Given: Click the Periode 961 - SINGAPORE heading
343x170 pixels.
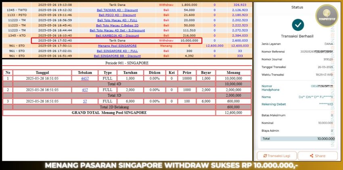Looking at the screenshot, I should coord(127,63).
